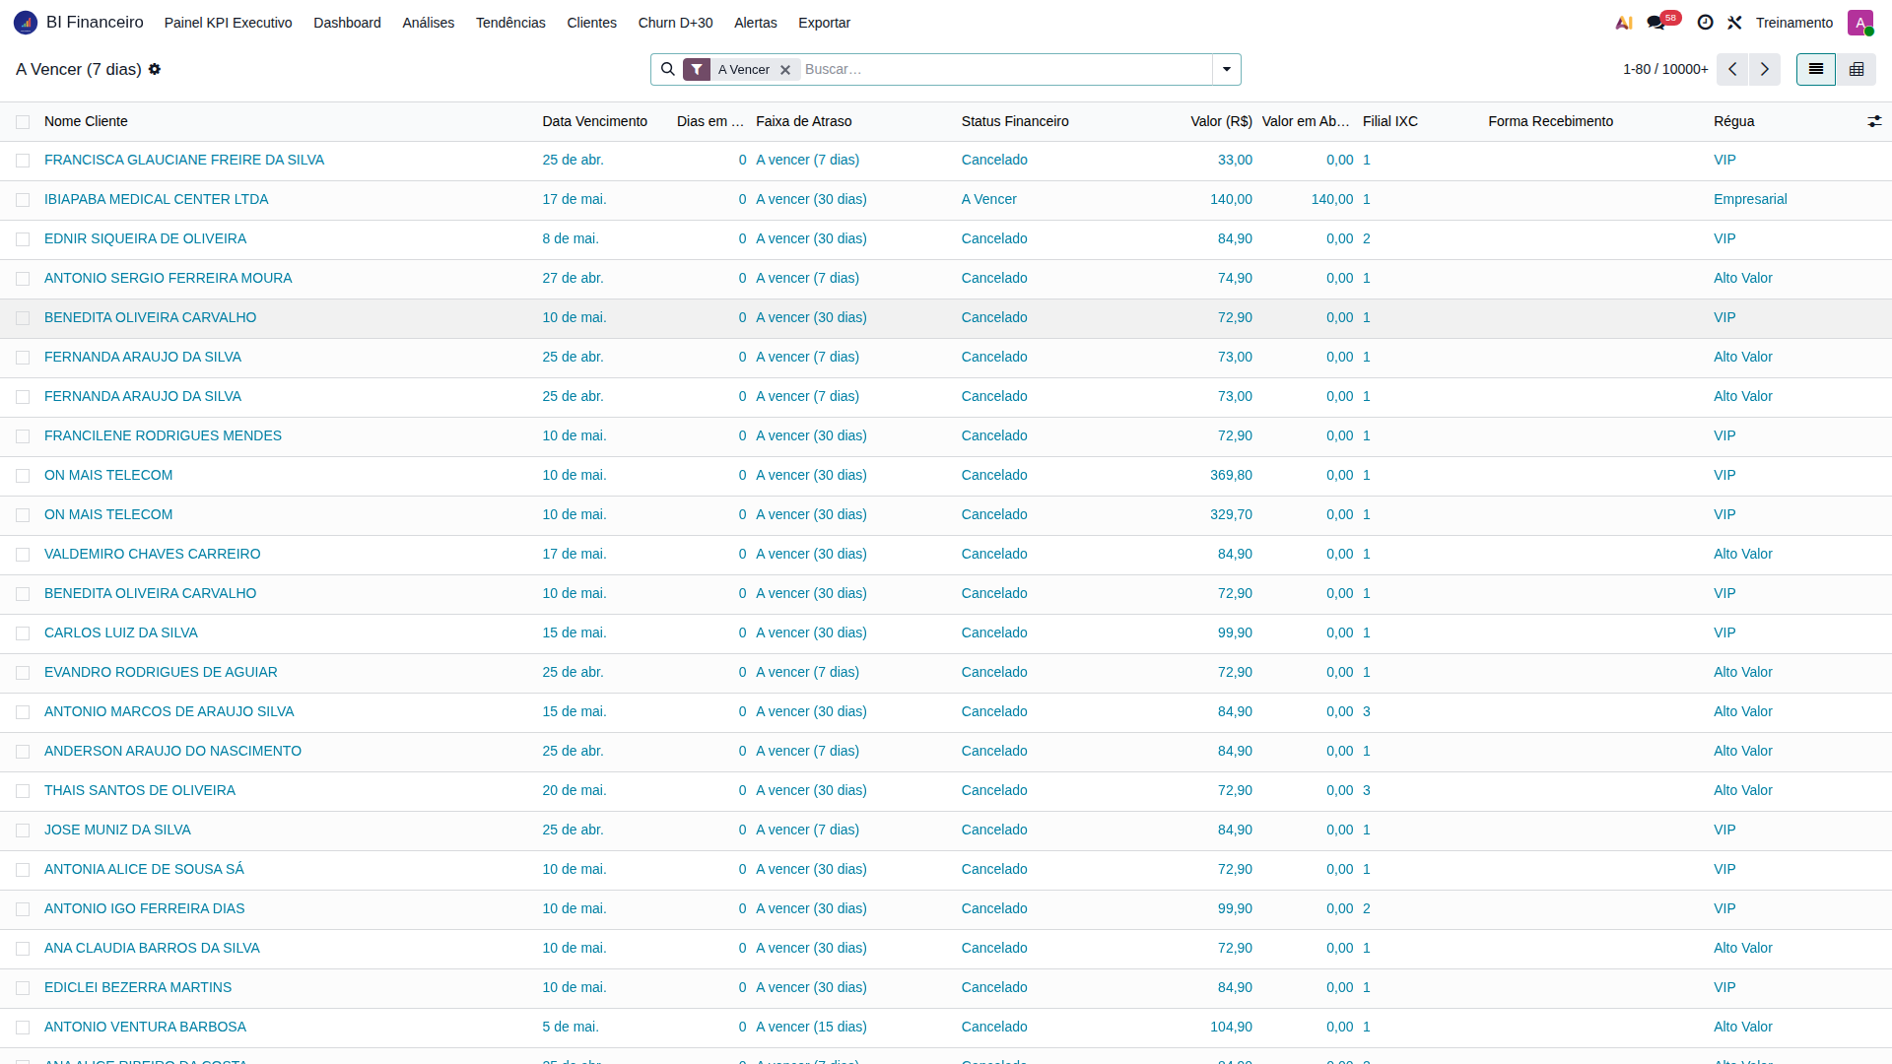Viewport: 1892px width, 1064px height.
Task: Click the A Vencer status in IBIAPABA row
Action: pos(989,199)
